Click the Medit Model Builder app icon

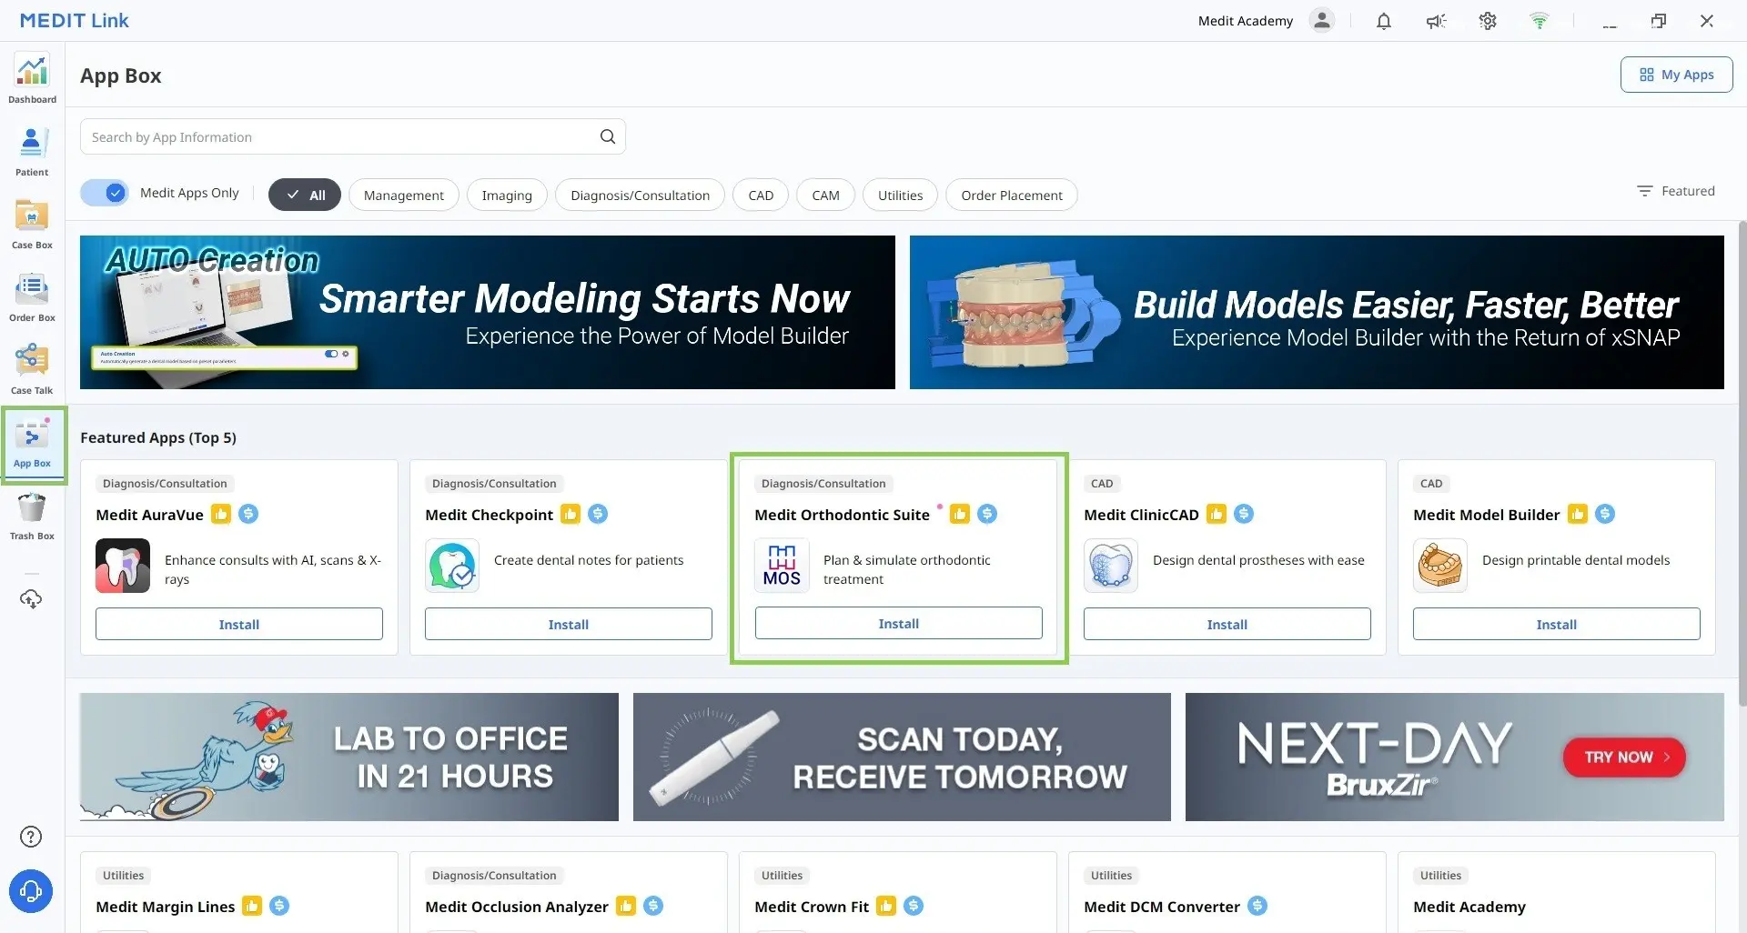point(1440,566)
